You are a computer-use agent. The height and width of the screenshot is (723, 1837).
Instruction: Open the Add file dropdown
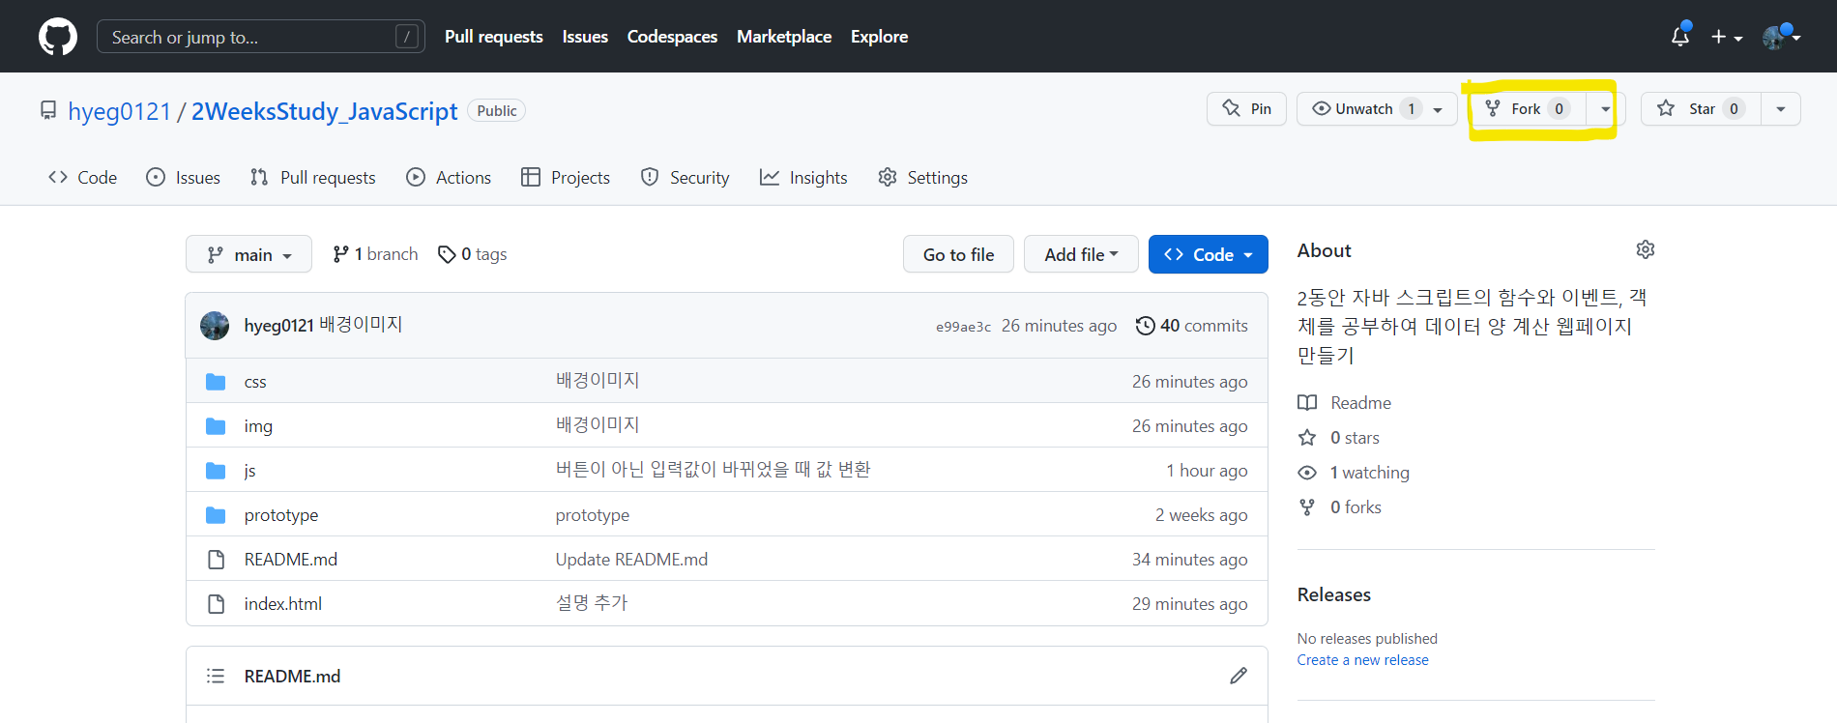pos(1081,254)
